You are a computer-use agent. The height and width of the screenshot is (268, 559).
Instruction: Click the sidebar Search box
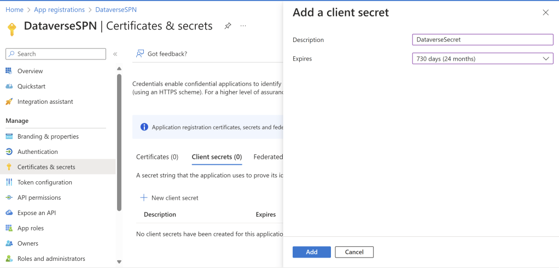point(56,54)
